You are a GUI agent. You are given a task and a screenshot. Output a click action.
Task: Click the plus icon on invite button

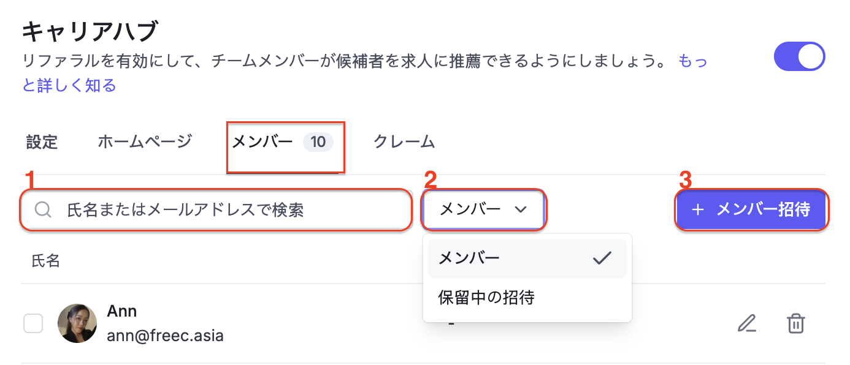(697, 210)
